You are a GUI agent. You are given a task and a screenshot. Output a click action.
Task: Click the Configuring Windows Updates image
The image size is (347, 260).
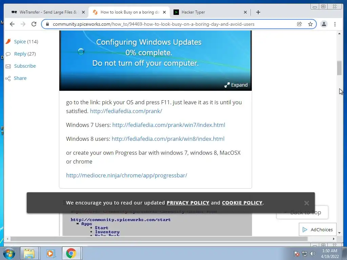[x=155, y=60]
